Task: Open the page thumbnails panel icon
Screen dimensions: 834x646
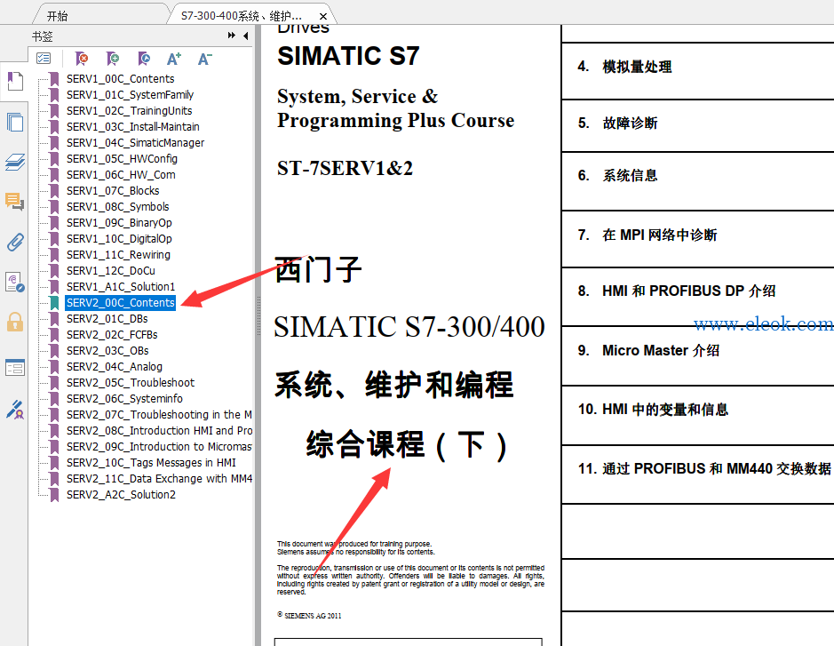Action: pos(15,122)
